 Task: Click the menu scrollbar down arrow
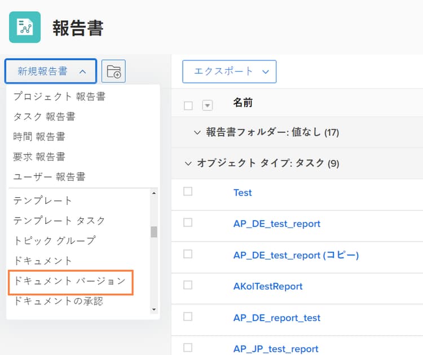click(154, 309)
